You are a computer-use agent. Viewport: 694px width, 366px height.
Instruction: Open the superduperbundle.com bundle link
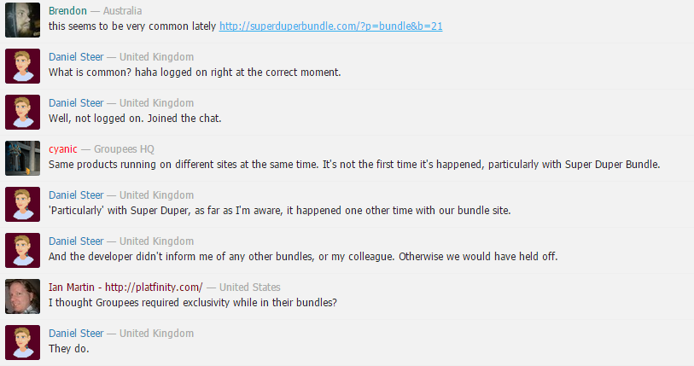pyautogui.click(x=330, y=26)
